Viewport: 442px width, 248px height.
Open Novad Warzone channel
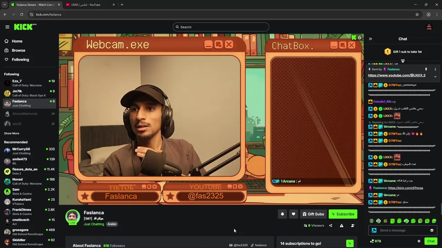point(29,182)
